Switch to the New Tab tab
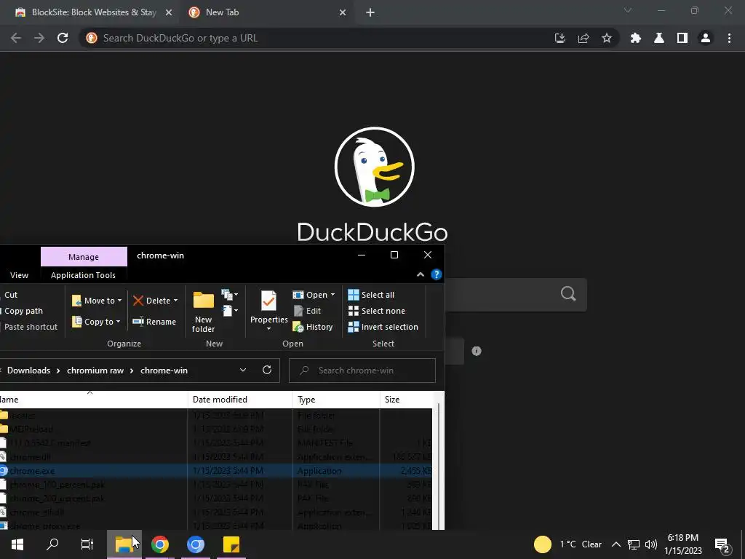The height and width of the screenshot is (559, 745). pyautogui.click(x=268, y=12)
